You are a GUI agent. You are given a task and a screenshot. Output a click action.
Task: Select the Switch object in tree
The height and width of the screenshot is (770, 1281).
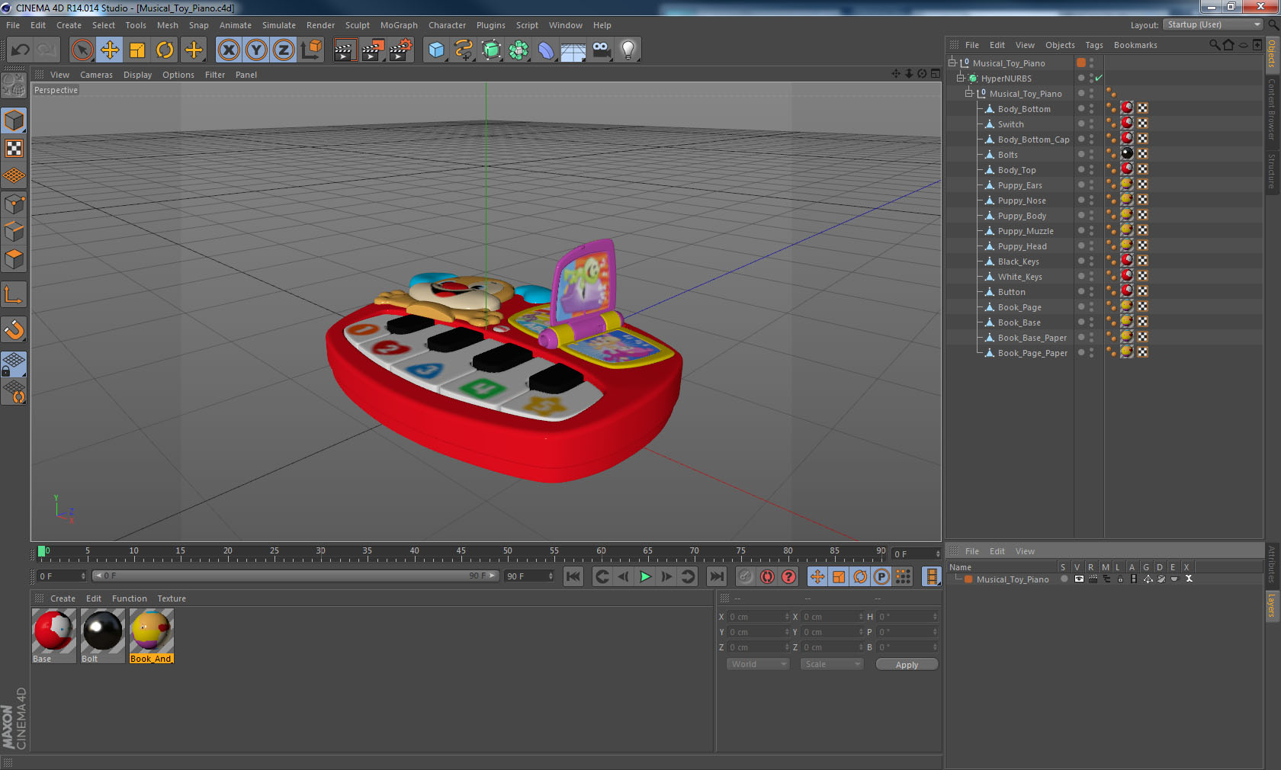(1010, 124)
